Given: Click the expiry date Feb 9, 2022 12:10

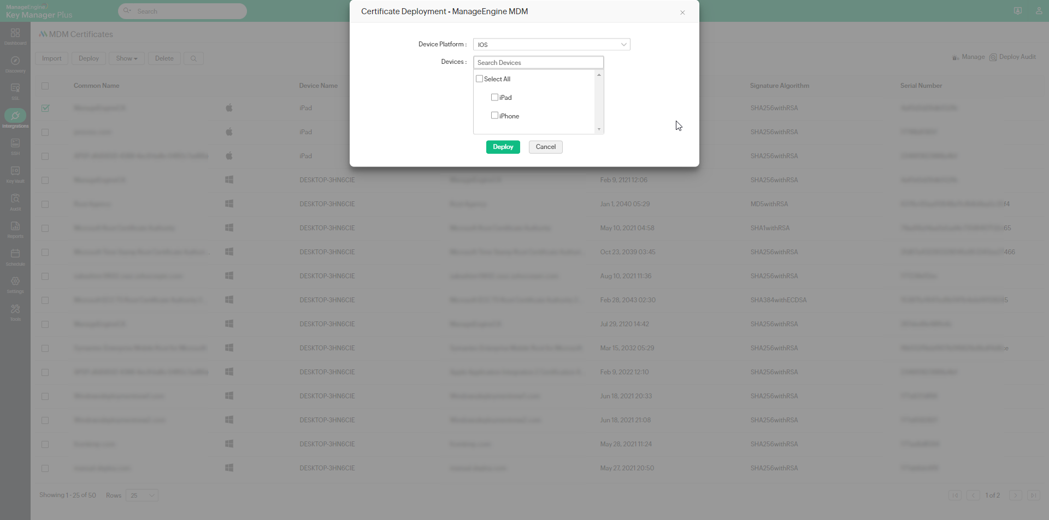Looking at the screenshot, I should [624, 372].
